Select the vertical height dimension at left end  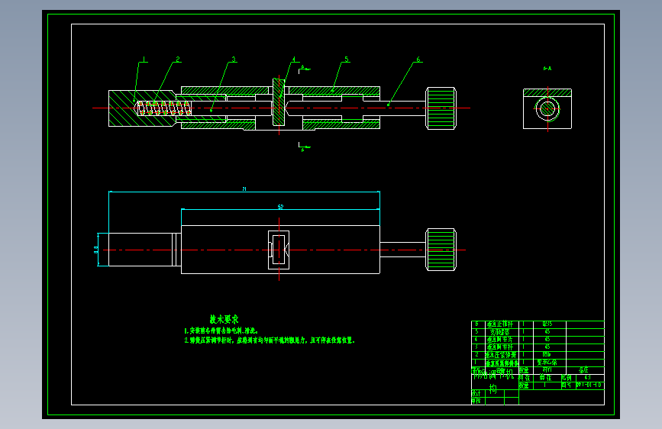[x=96, y=250]
